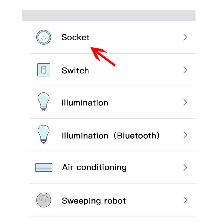This screenshot has width=215, height=222.
Task: Expand the Illumination (Bluetooth) chevron
Action: click(x=185, y=135)
